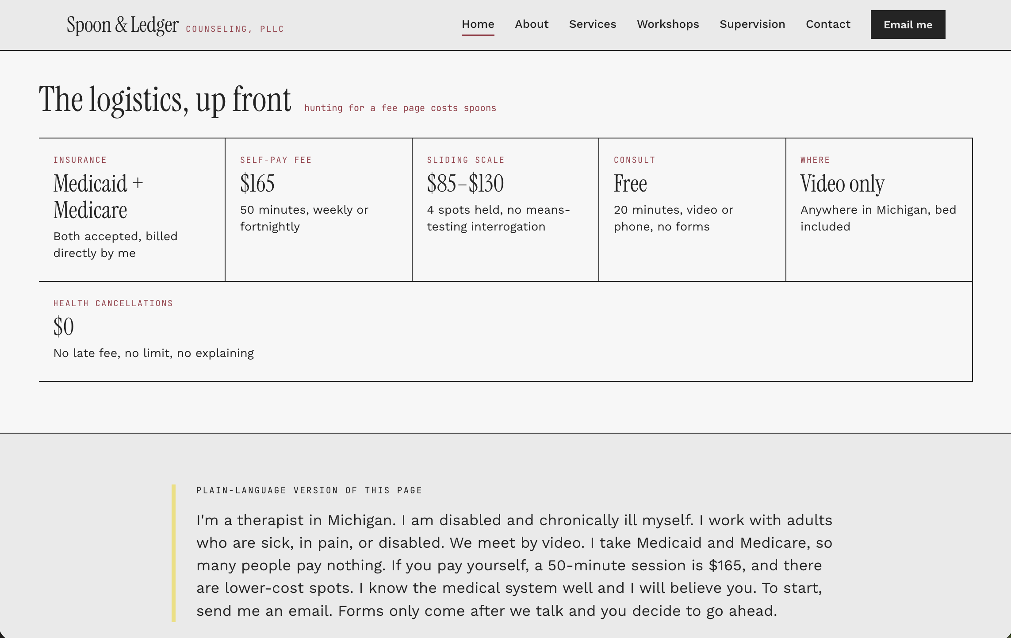Screen dimensions: 1011x638
Task: Navigate to Workshops
Action: click(668, 24)
